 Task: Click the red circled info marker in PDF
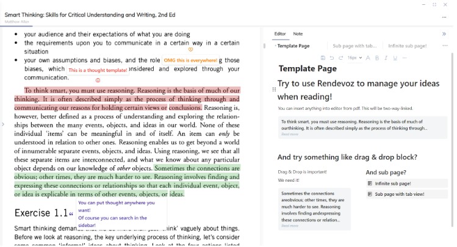click(x=98, y=81)
